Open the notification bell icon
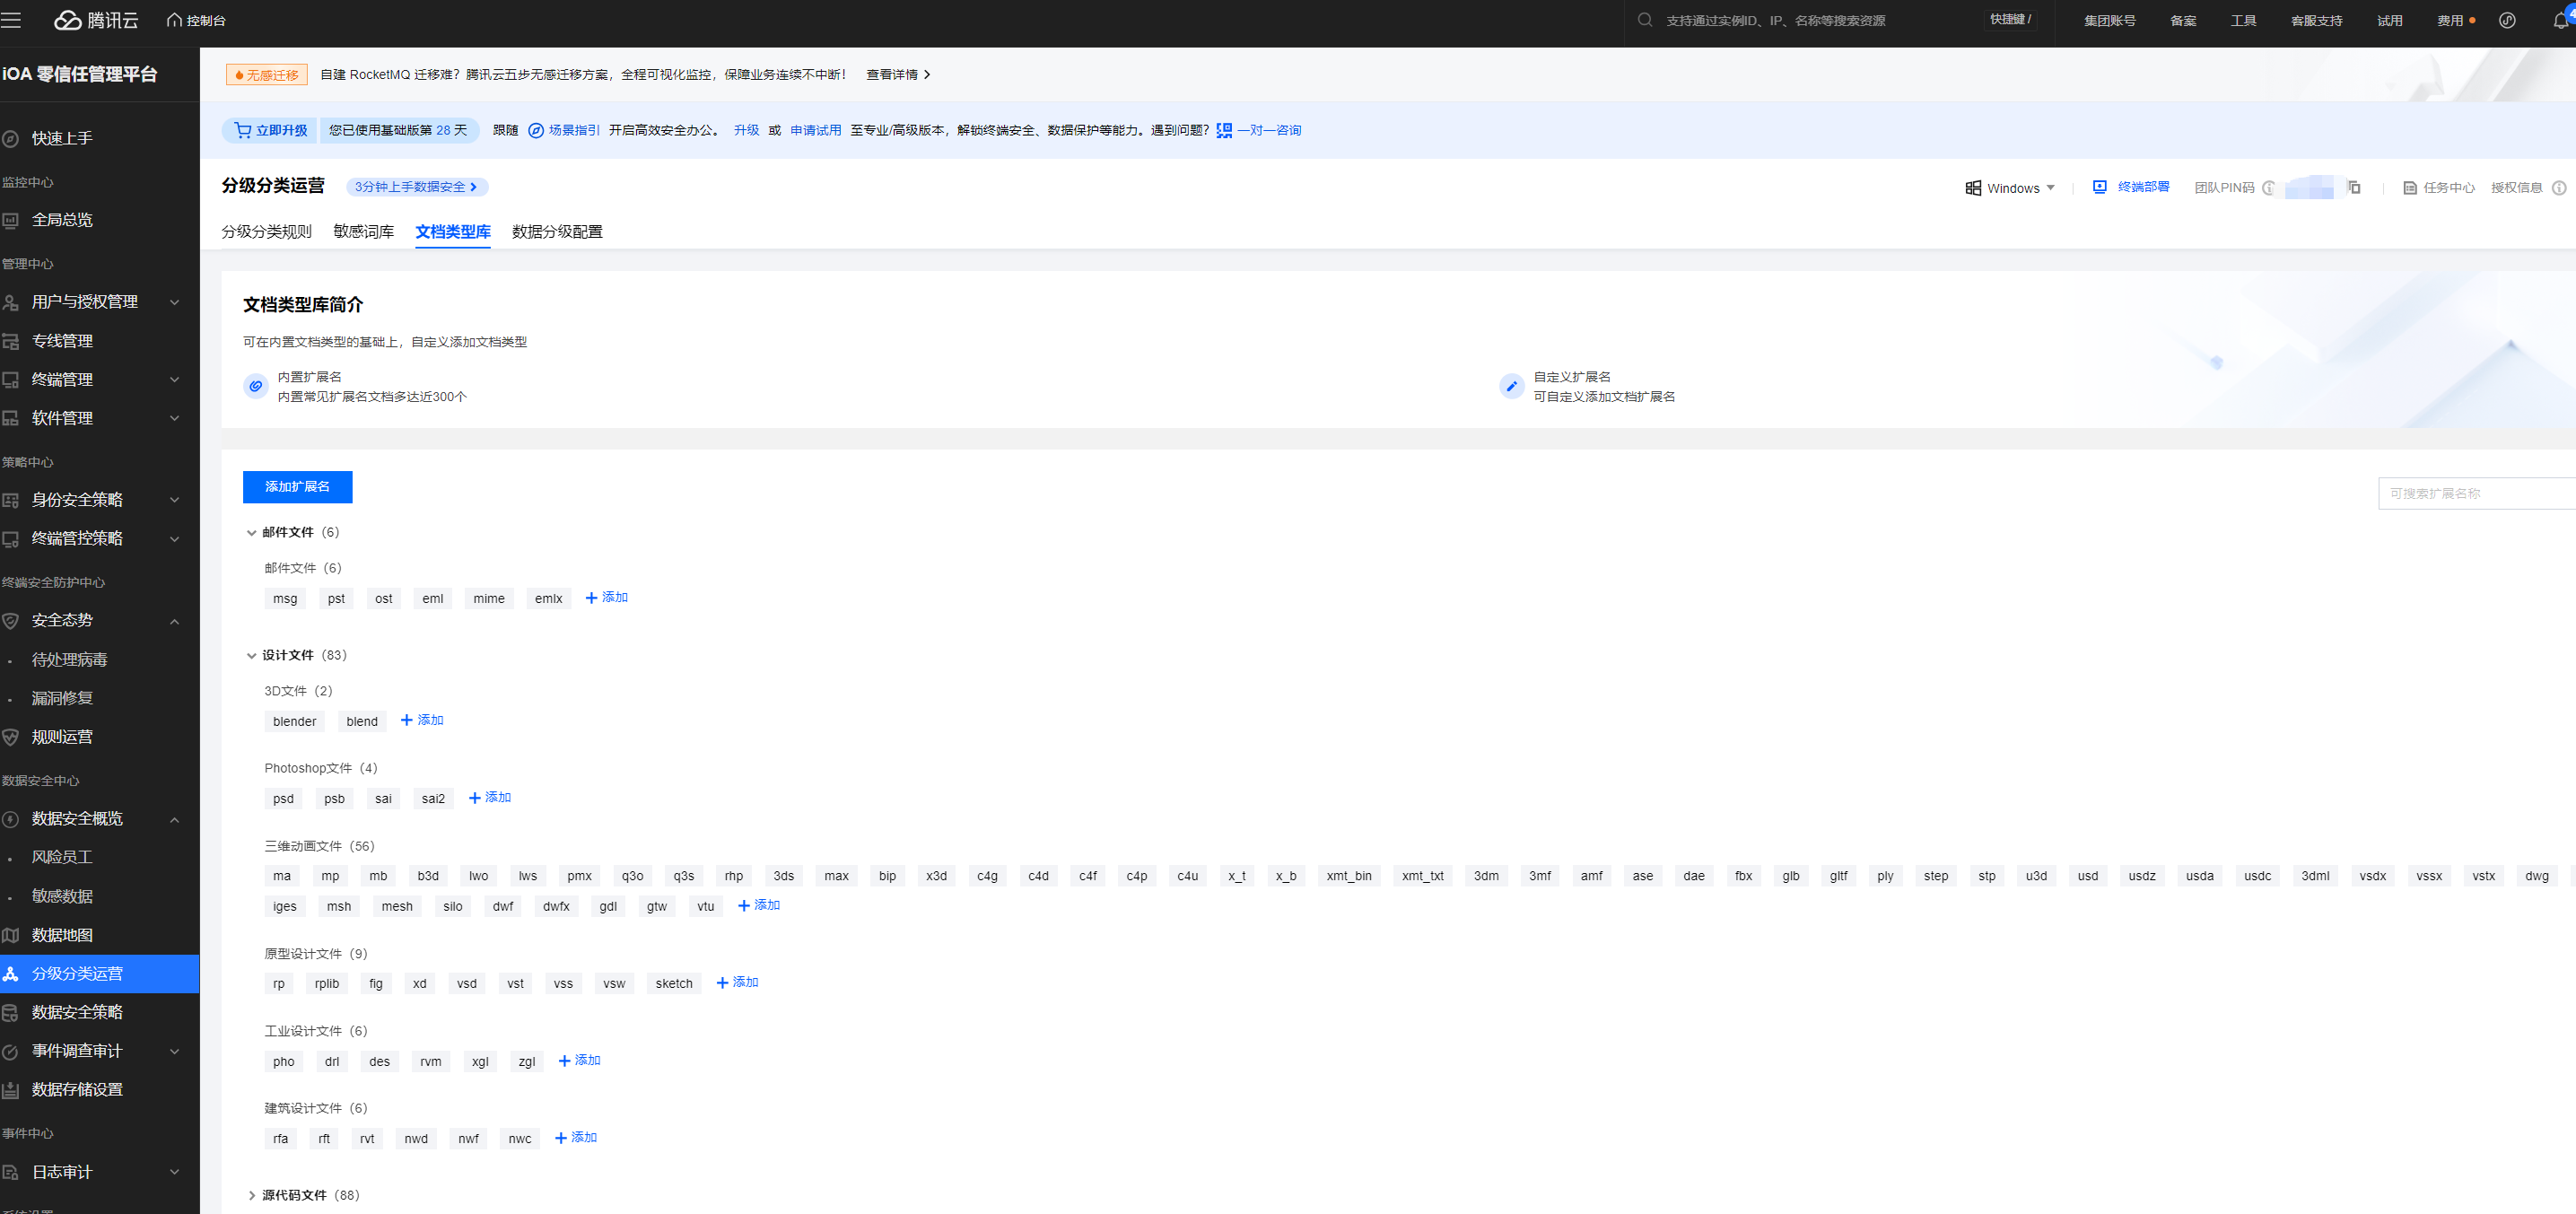This screenshot has height=1214, width=2576. 2559,21
